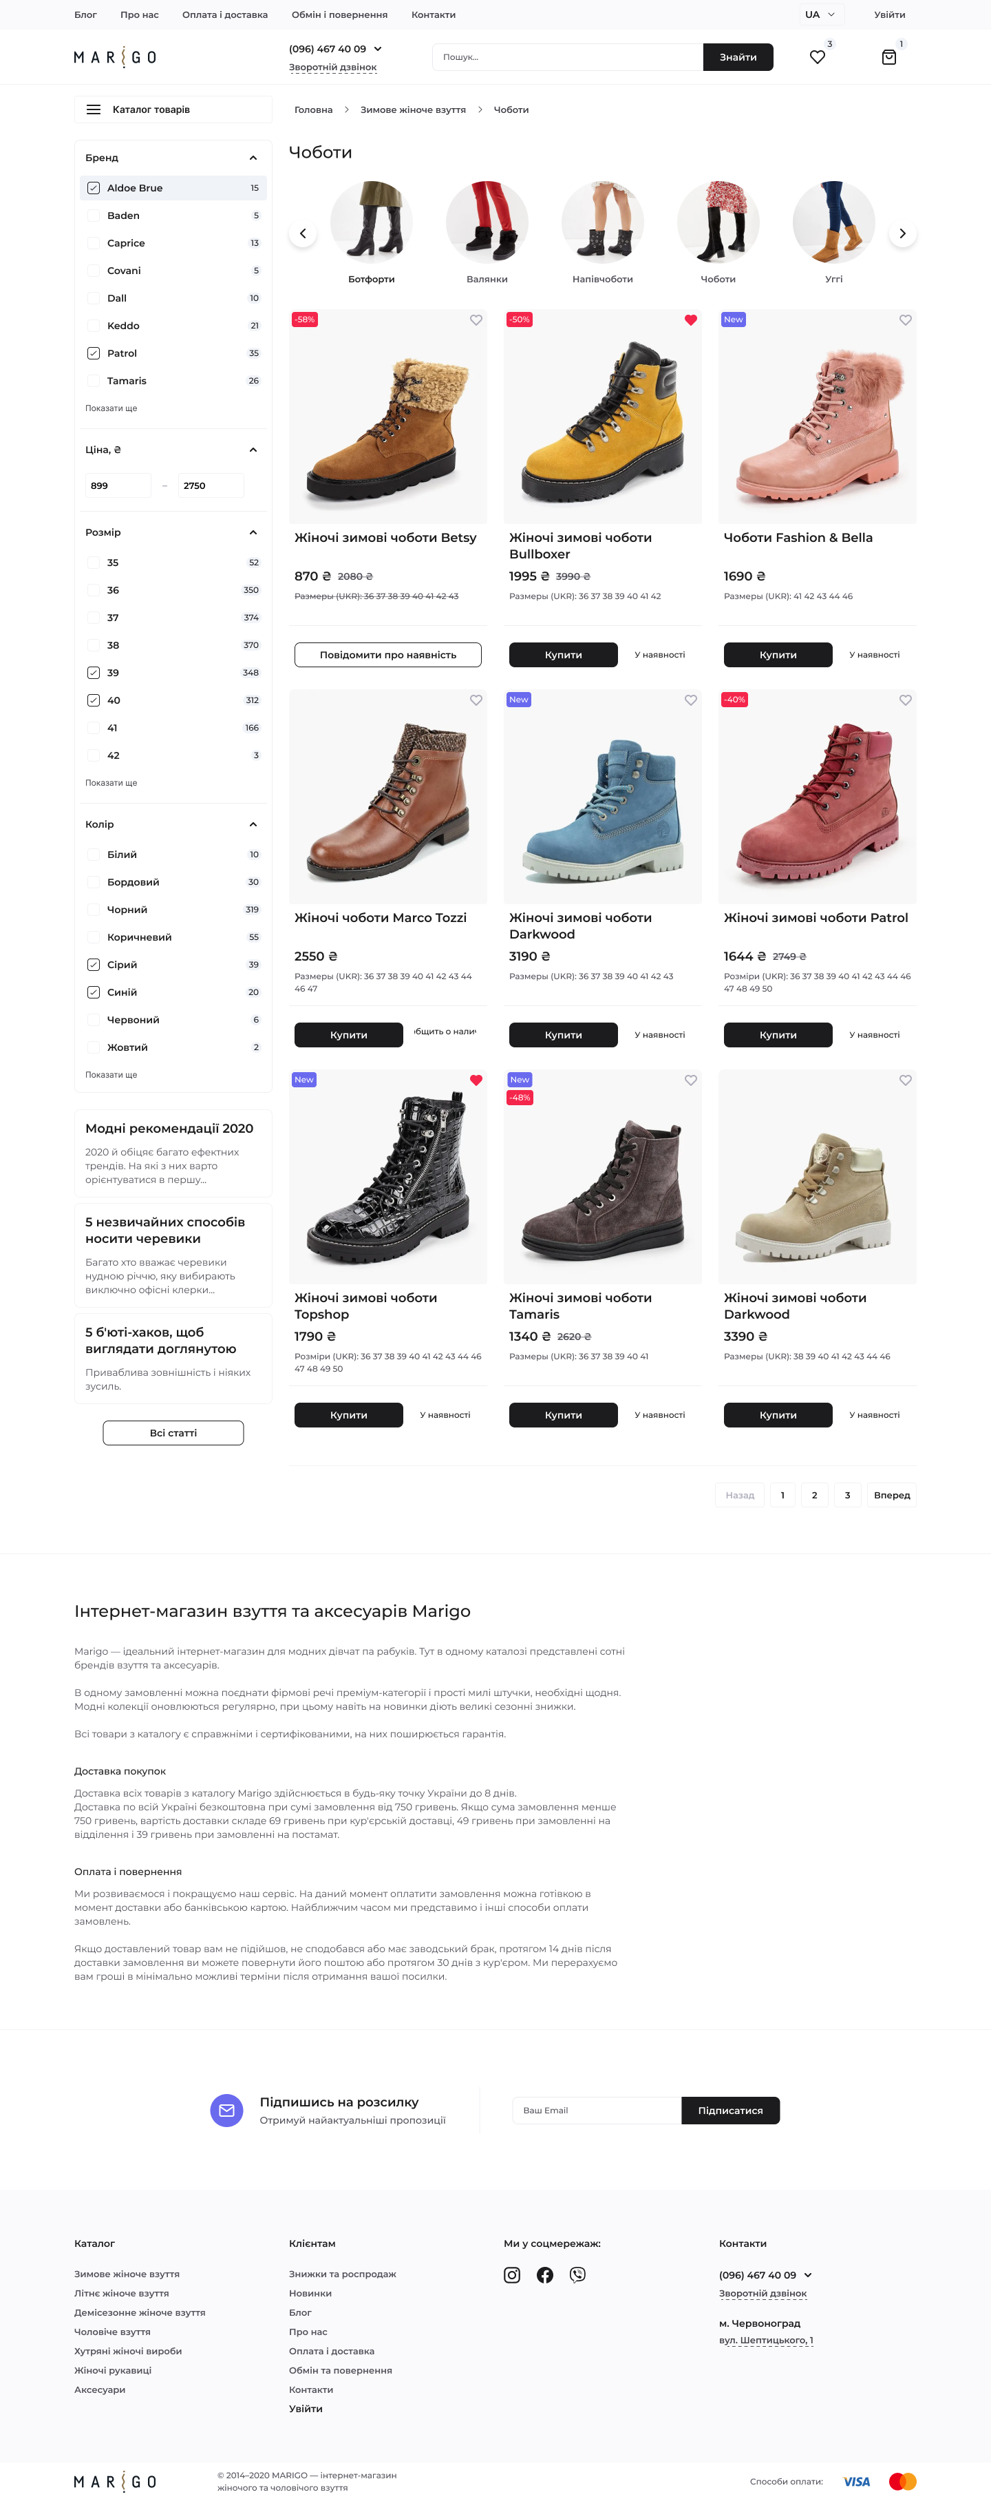Image resolution: width=991 pixels, height=2501 pixels.
Task: Select the Уггі category thumbnail
Action: point(833,232)
